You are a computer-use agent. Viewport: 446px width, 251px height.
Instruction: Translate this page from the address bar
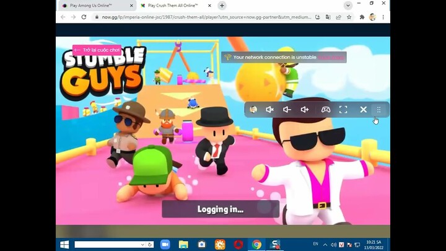[x=328, y=17]
